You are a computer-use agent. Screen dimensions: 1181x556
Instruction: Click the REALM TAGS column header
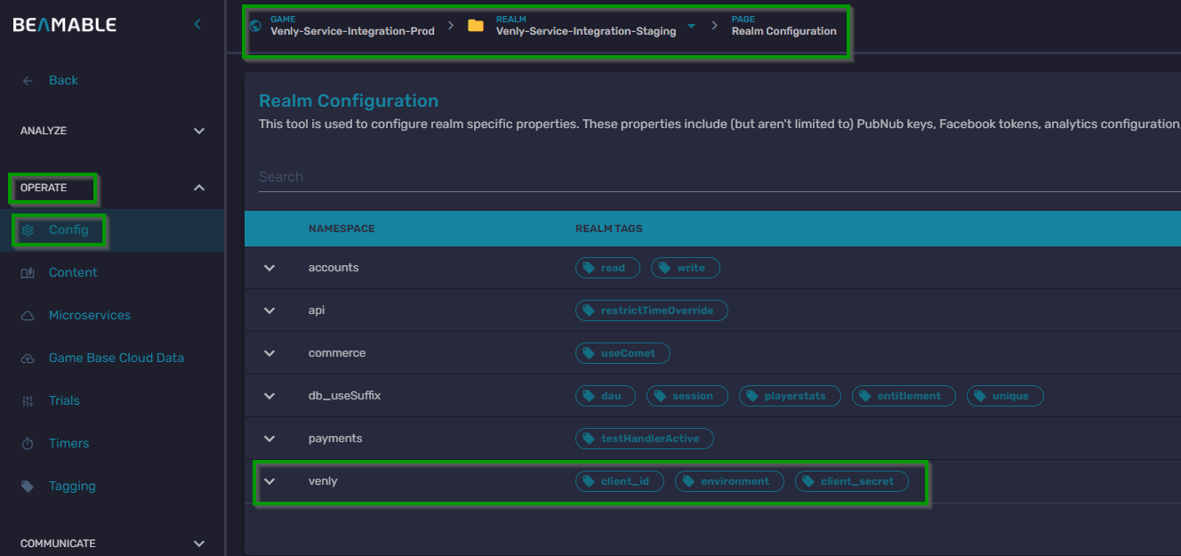click(x=609, y=229)
